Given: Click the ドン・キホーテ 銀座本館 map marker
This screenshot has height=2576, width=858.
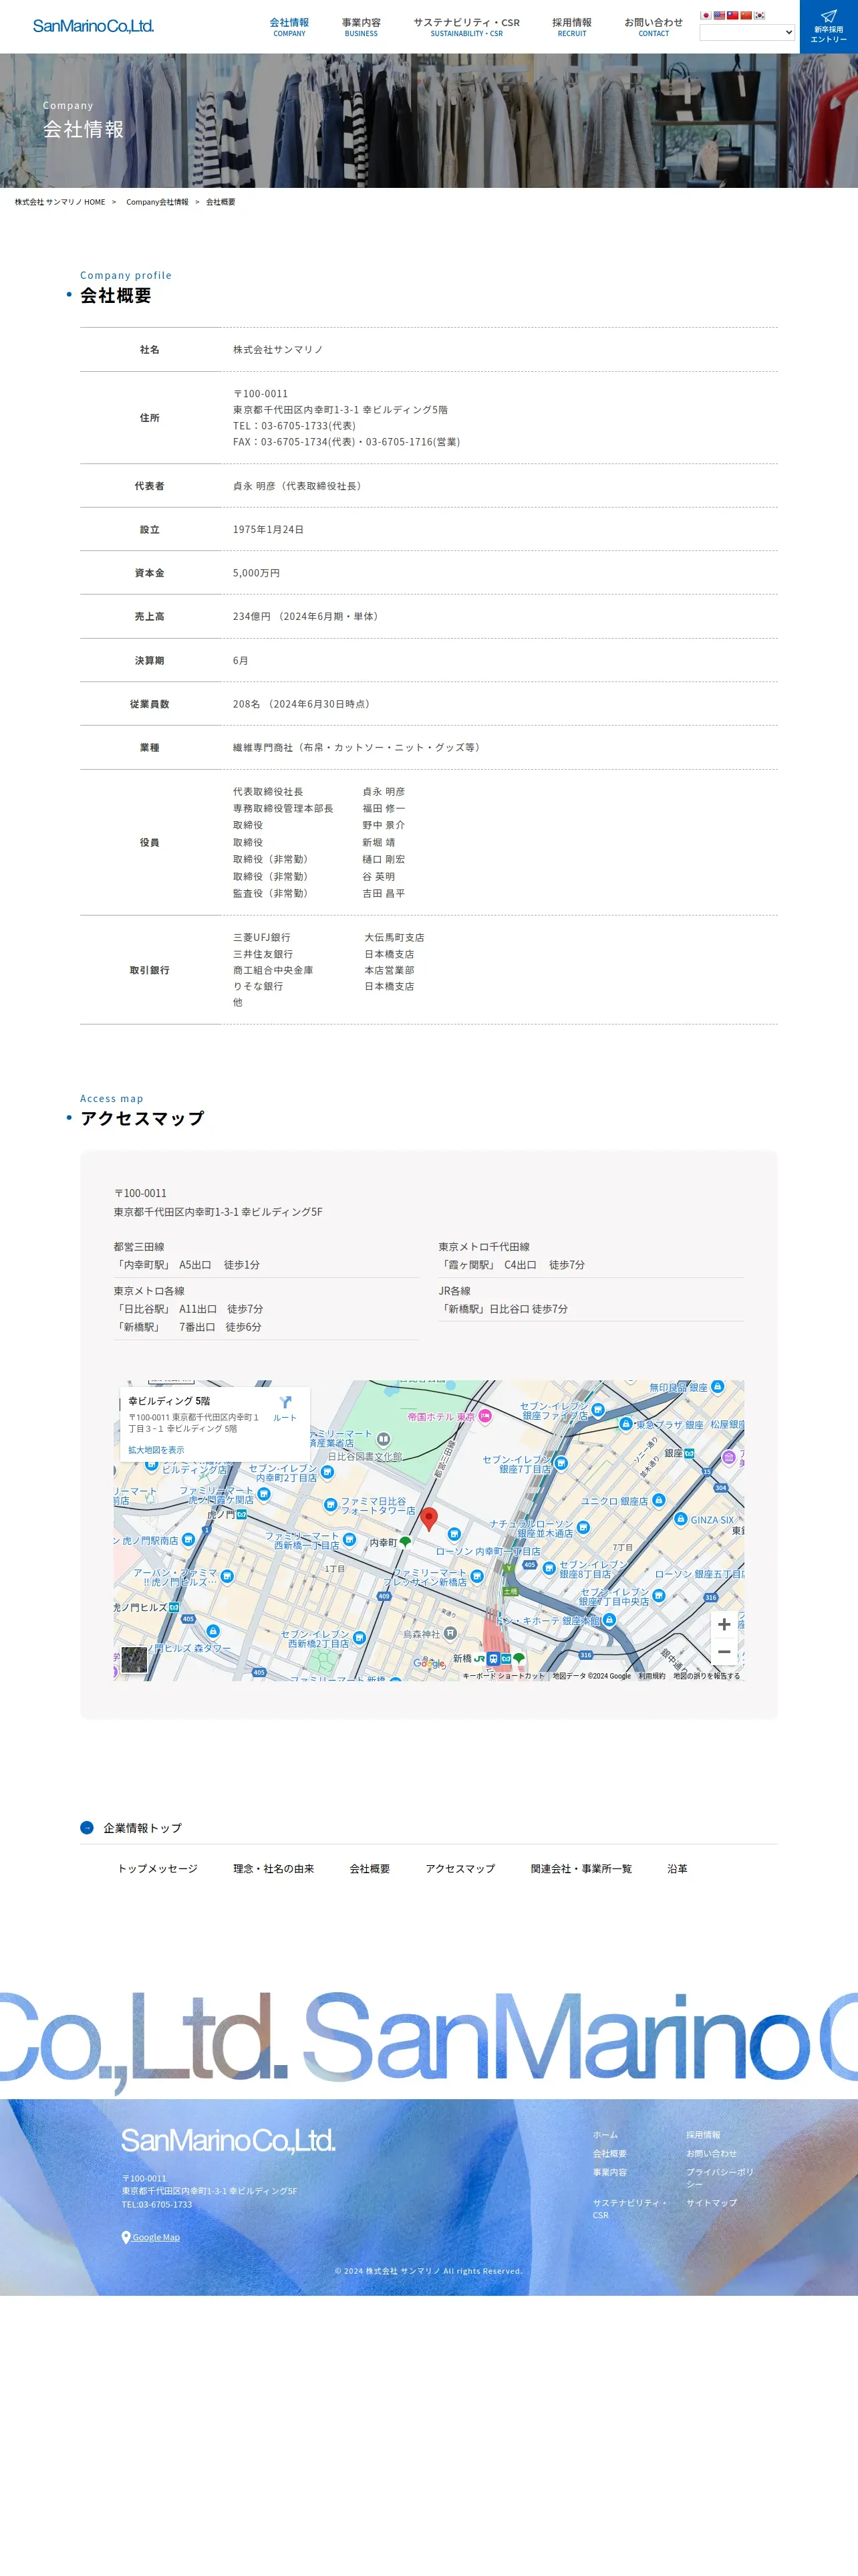Looking at the screenshot, I should (x=608, y=1620).
